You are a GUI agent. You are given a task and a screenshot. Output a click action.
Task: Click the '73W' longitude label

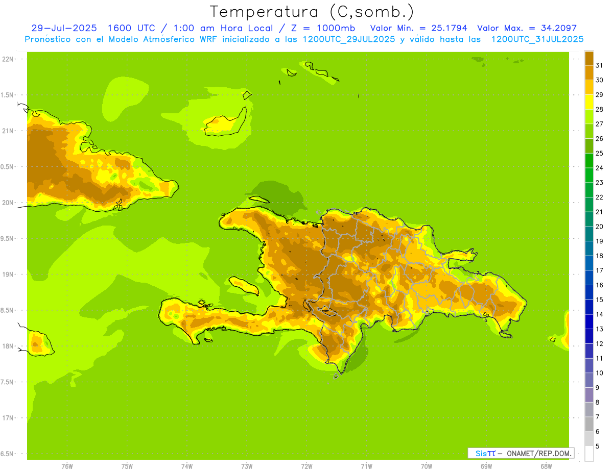pyautogui.click(x=247, y=466)
